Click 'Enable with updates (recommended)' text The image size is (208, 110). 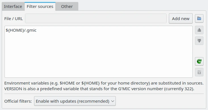click(x=72, y=101)
